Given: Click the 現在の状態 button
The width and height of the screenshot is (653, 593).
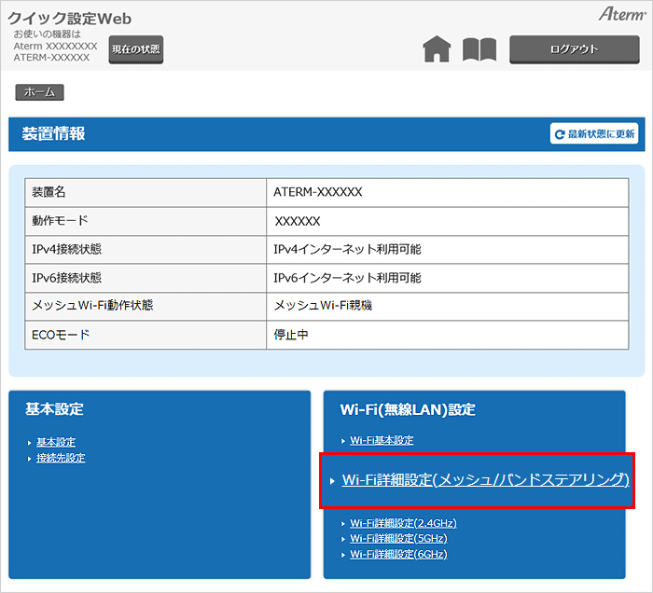Looking at the screenshot, I should click(135, 49).
